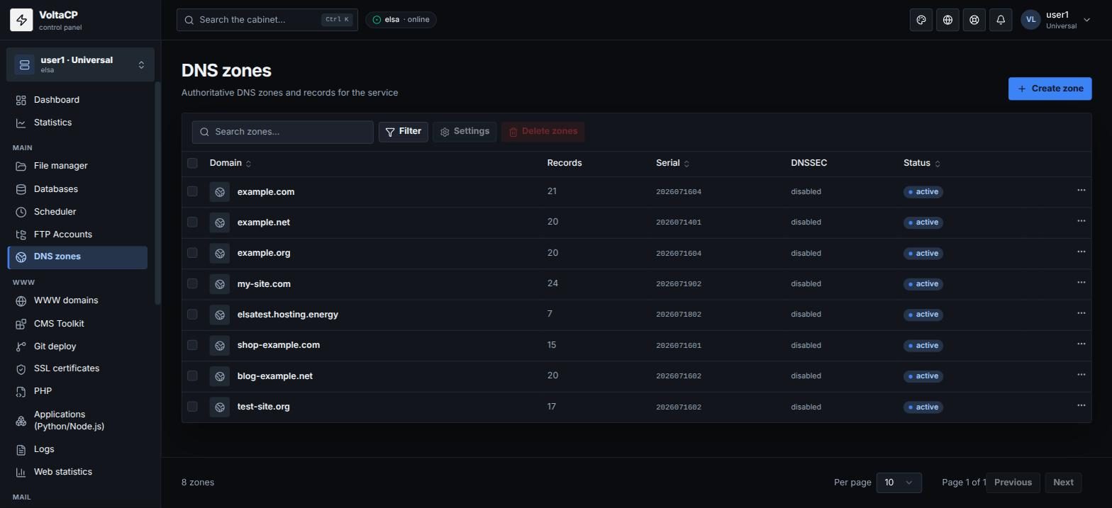This screenshot has height=508, width=1112.
Task: Open the elsatest.hosting.energy zone
Action: click(288, 315)
